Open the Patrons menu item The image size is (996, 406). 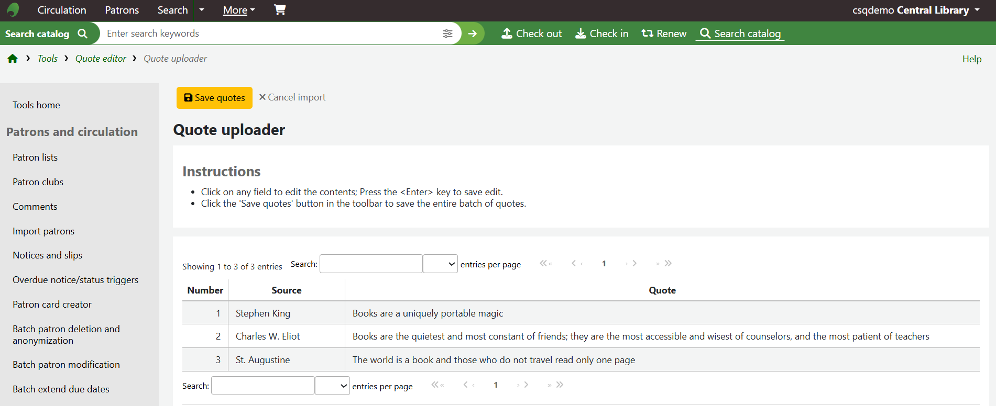click(x=122, y=10)
